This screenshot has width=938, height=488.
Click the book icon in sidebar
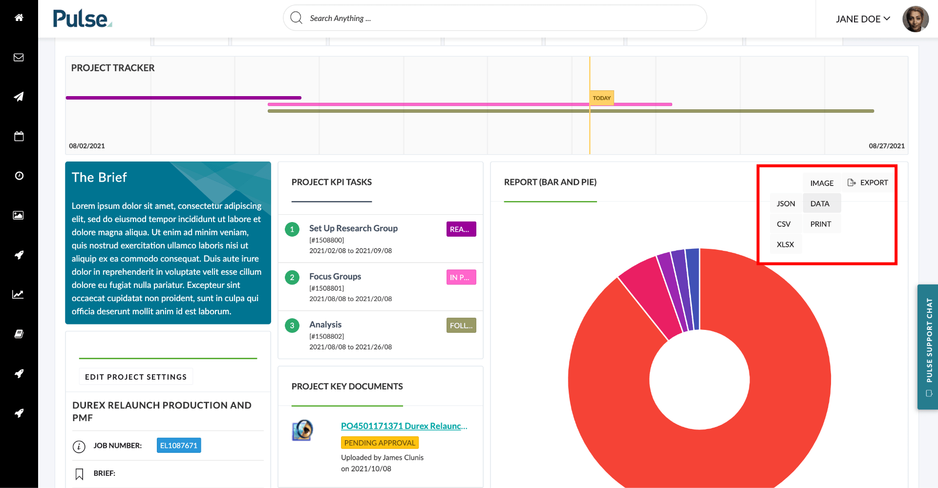(x=19, y=334)
